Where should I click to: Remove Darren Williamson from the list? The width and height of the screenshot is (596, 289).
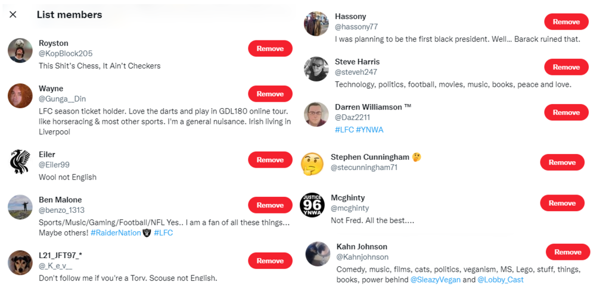point(566,112)
